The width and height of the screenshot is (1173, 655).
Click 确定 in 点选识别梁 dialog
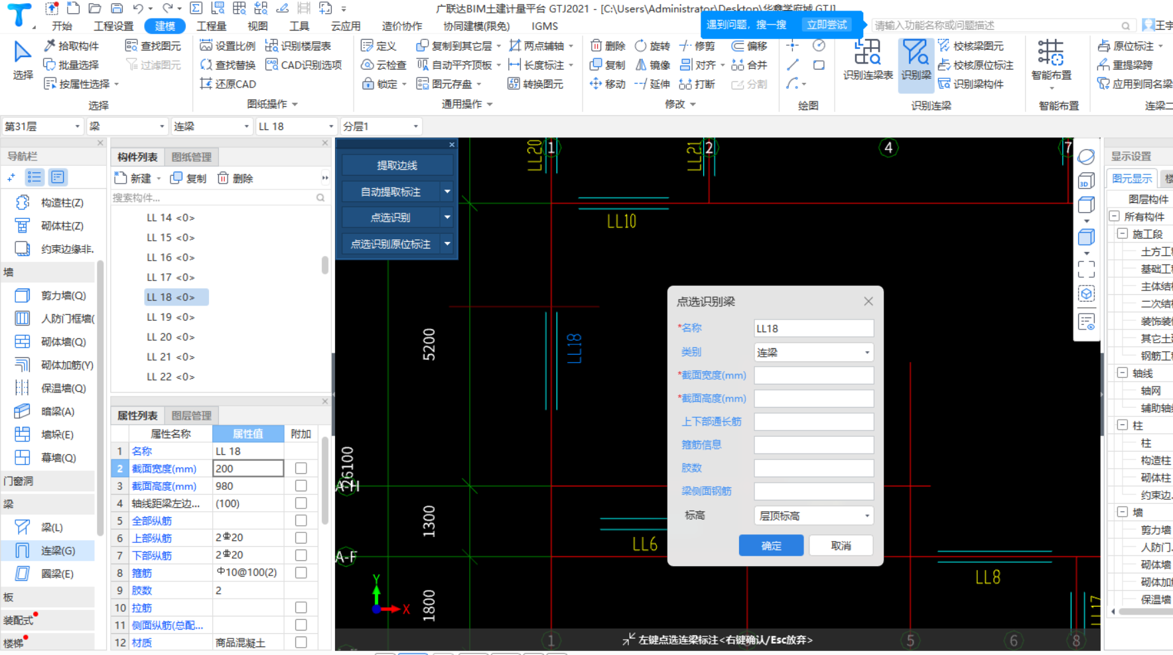pos(771,546)
